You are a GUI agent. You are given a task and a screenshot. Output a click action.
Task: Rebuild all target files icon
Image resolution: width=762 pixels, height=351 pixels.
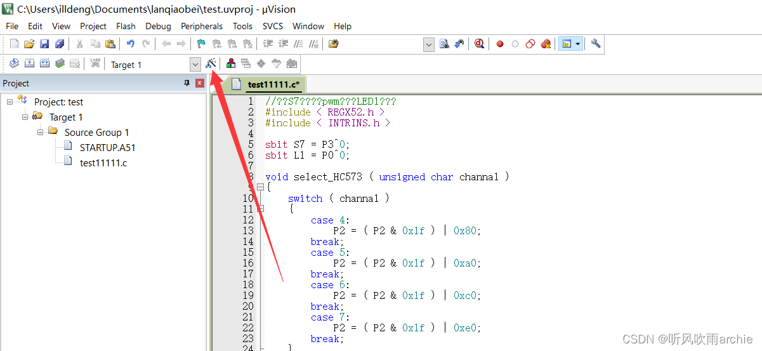44,63
